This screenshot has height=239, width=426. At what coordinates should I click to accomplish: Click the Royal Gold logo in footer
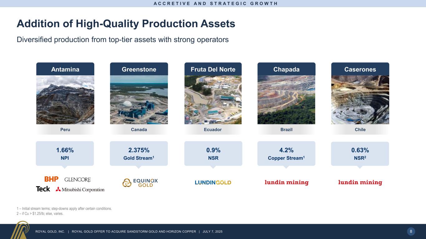coord(19,230)
